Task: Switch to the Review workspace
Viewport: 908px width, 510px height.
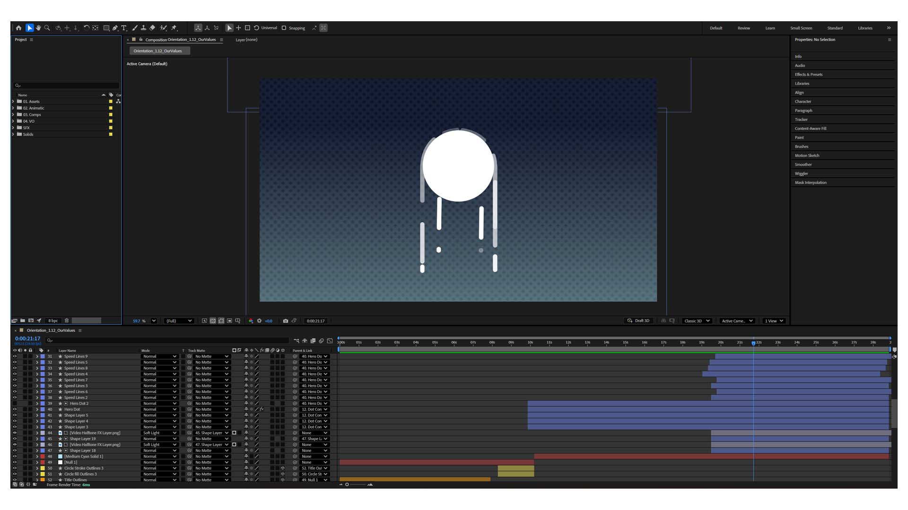Action: click(x=743, y=28)
